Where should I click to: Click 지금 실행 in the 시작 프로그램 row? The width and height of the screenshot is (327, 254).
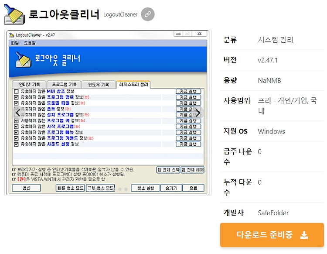pos(188,127)
